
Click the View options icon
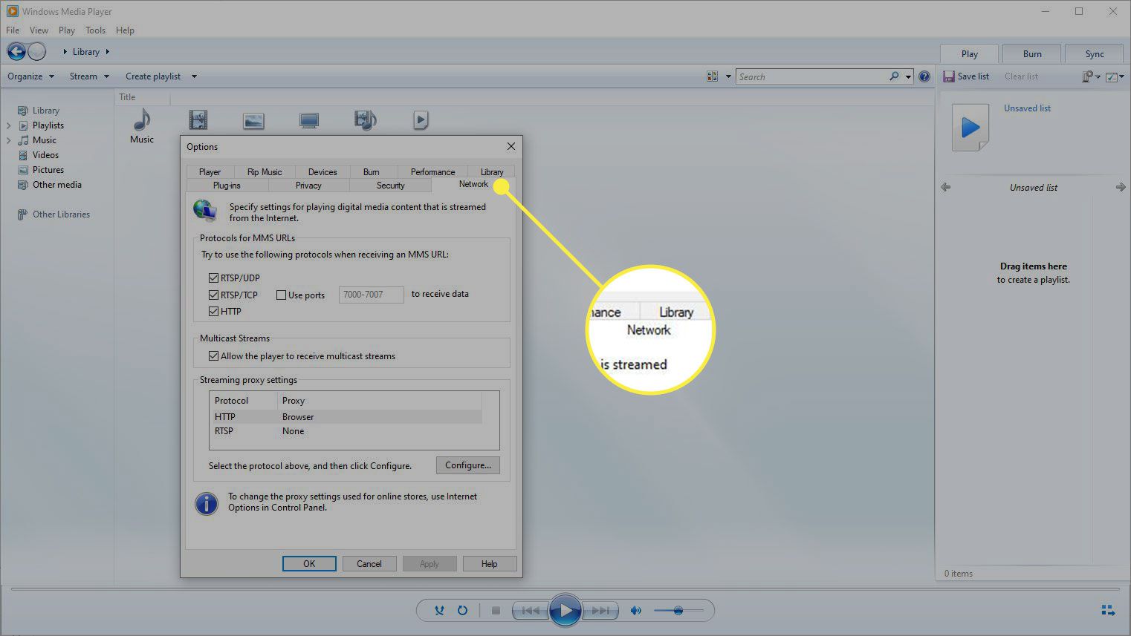click(x=713, y=76)
